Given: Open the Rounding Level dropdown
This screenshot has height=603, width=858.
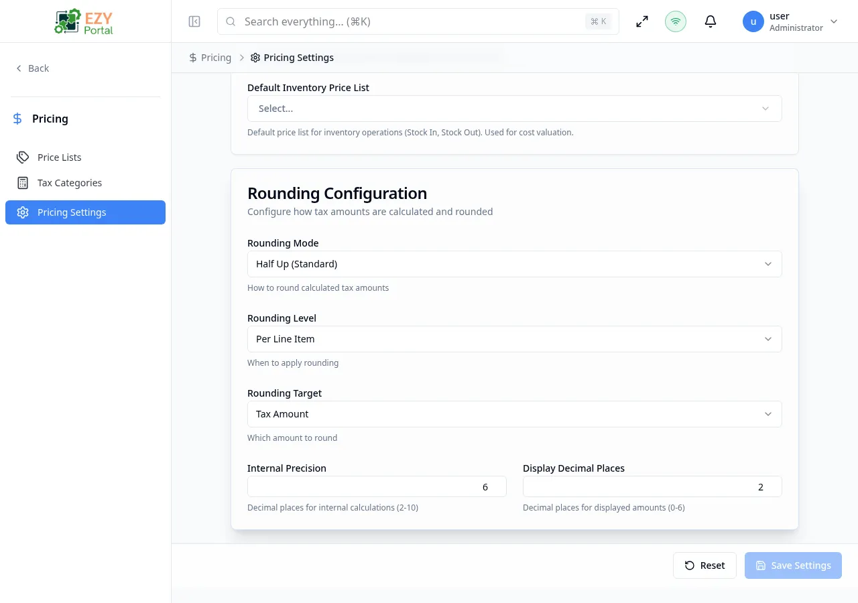Looking at the screenshot, I should (514, 339).
